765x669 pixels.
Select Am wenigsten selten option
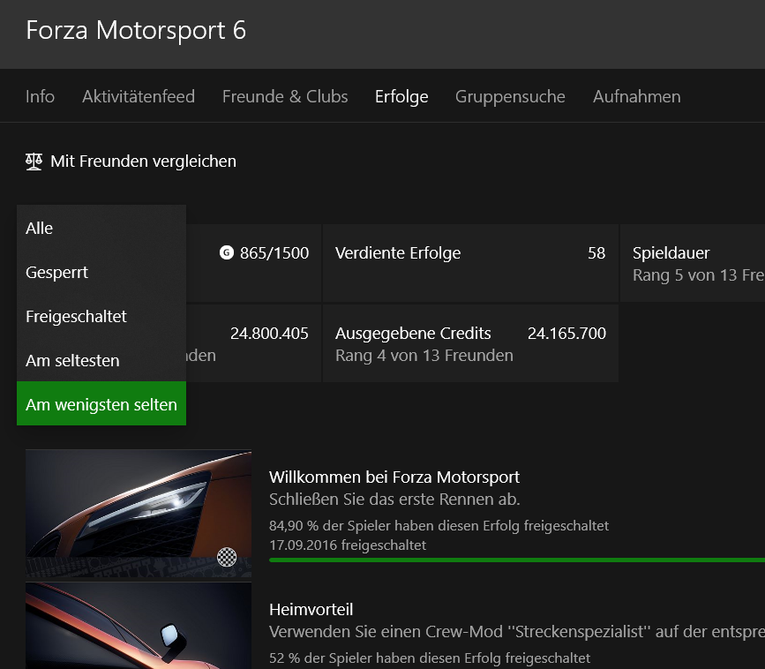(101, 403)
